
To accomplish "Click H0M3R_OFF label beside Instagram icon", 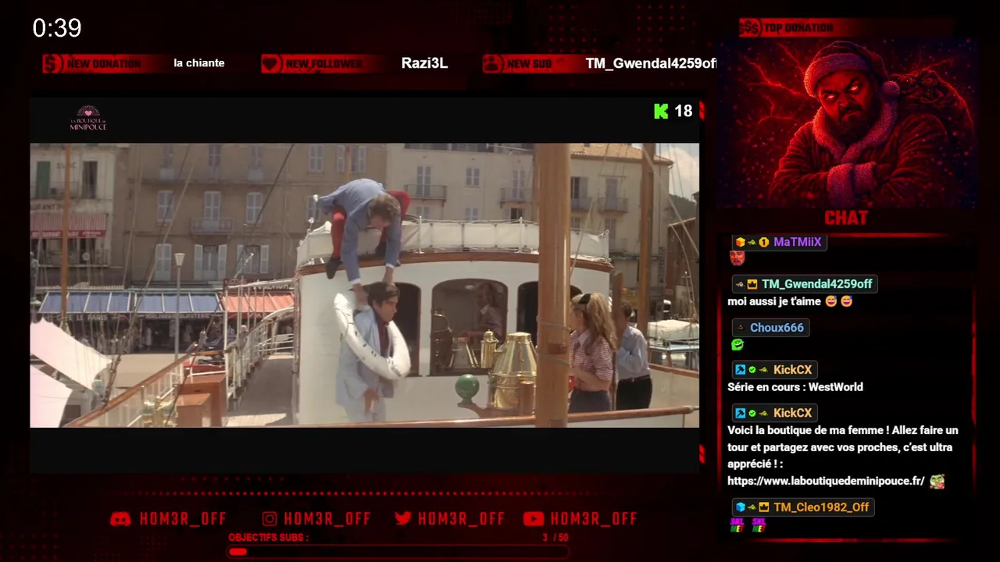I will 327,519.
